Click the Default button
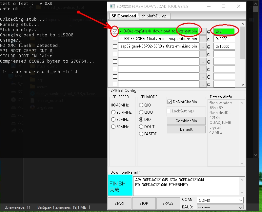Screen dimensions: 262x212 186,129
